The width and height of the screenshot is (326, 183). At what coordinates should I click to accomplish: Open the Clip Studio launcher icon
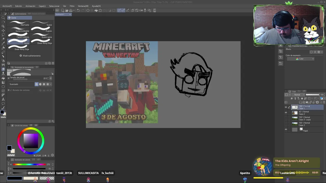[x=57, y=10]
